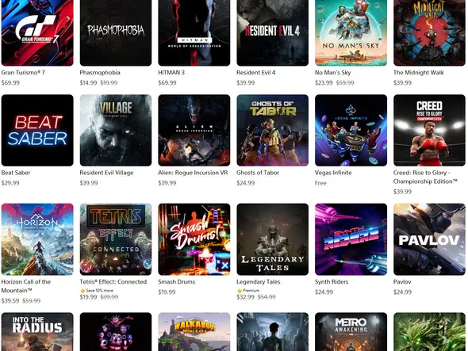The width and height of the screenshot is (468, 351).
Task: Click the Legendary Tales title link
Action: [x=258, y=282]
